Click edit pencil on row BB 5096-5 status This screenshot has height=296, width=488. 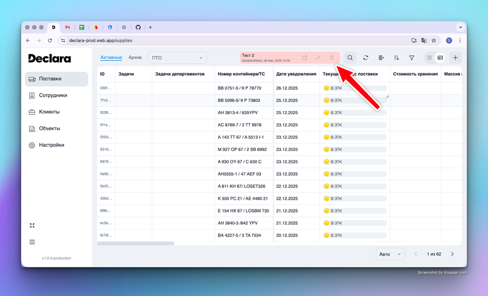click(387, 97)
